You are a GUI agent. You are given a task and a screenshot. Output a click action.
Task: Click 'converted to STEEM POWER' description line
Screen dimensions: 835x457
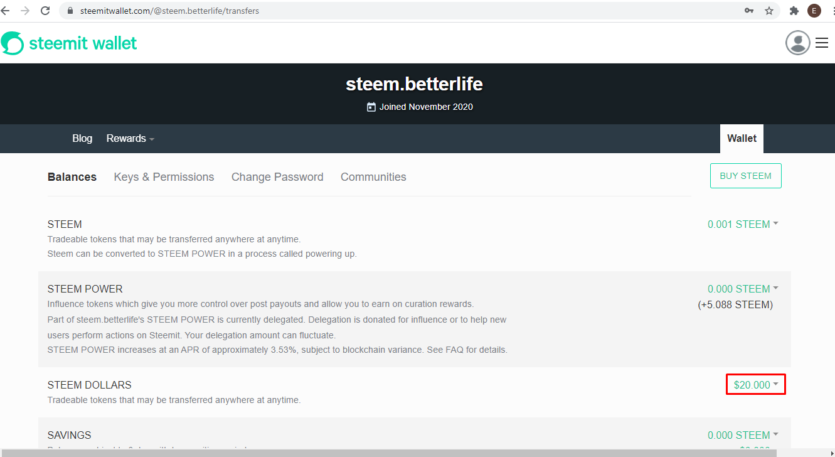click(x=202, y=254)
